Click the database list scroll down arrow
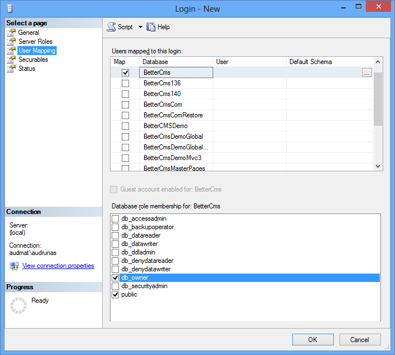This screenshot has width=395, height=355. tap(378, 166)
